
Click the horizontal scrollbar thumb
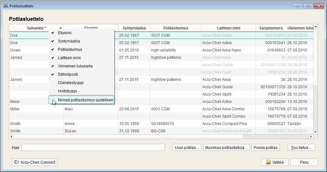(128, 137)
